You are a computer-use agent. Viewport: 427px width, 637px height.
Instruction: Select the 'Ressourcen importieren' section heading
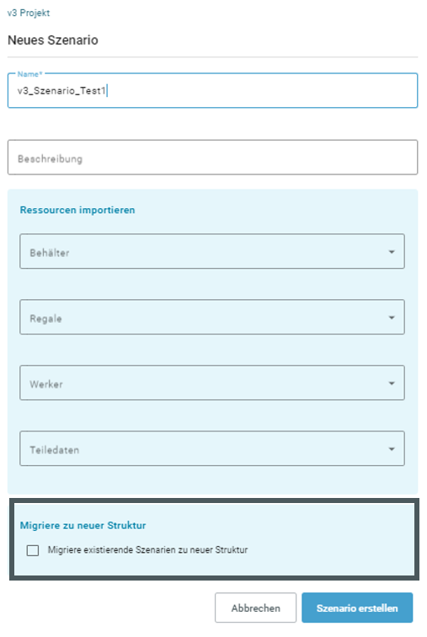tap(77, 210)
